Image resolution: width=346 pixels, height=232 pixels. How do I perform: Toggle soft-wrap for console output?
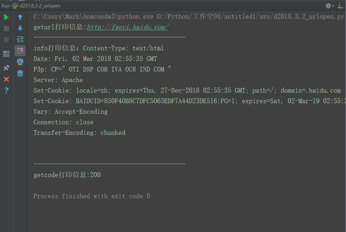coord(20,39)
